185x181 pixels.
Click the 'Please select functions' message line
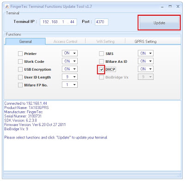[56, 138]
